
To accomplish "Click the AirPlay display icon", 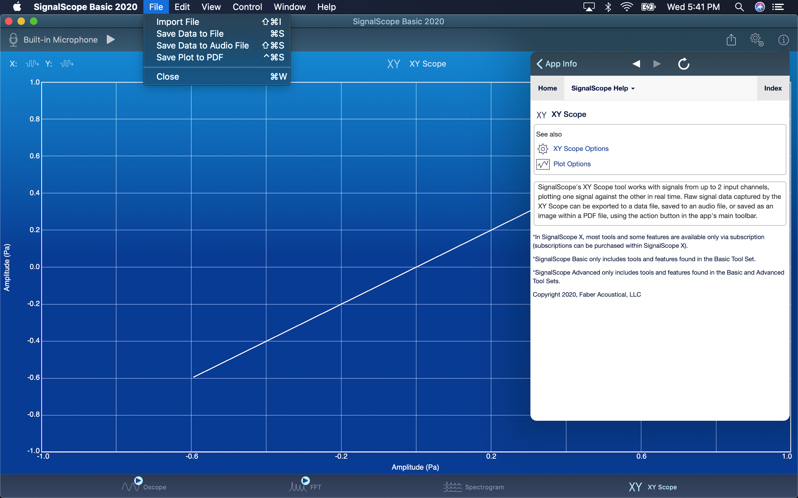I will click(x=589, y=7).
